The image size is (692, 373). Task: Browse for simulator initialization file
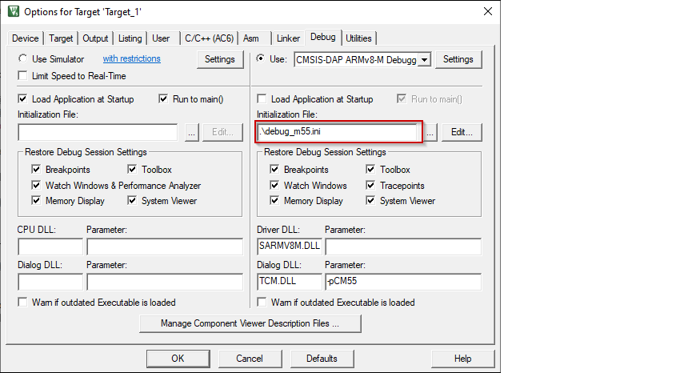[x=191, y=133]
